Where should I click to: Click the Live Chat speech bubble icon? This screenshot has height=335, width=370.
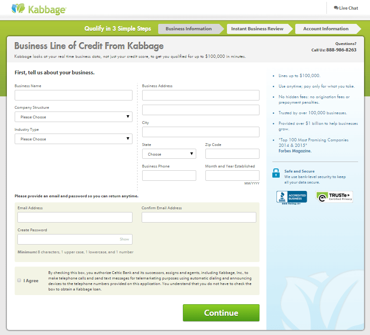pyautogui.click(x=336, y=8)
